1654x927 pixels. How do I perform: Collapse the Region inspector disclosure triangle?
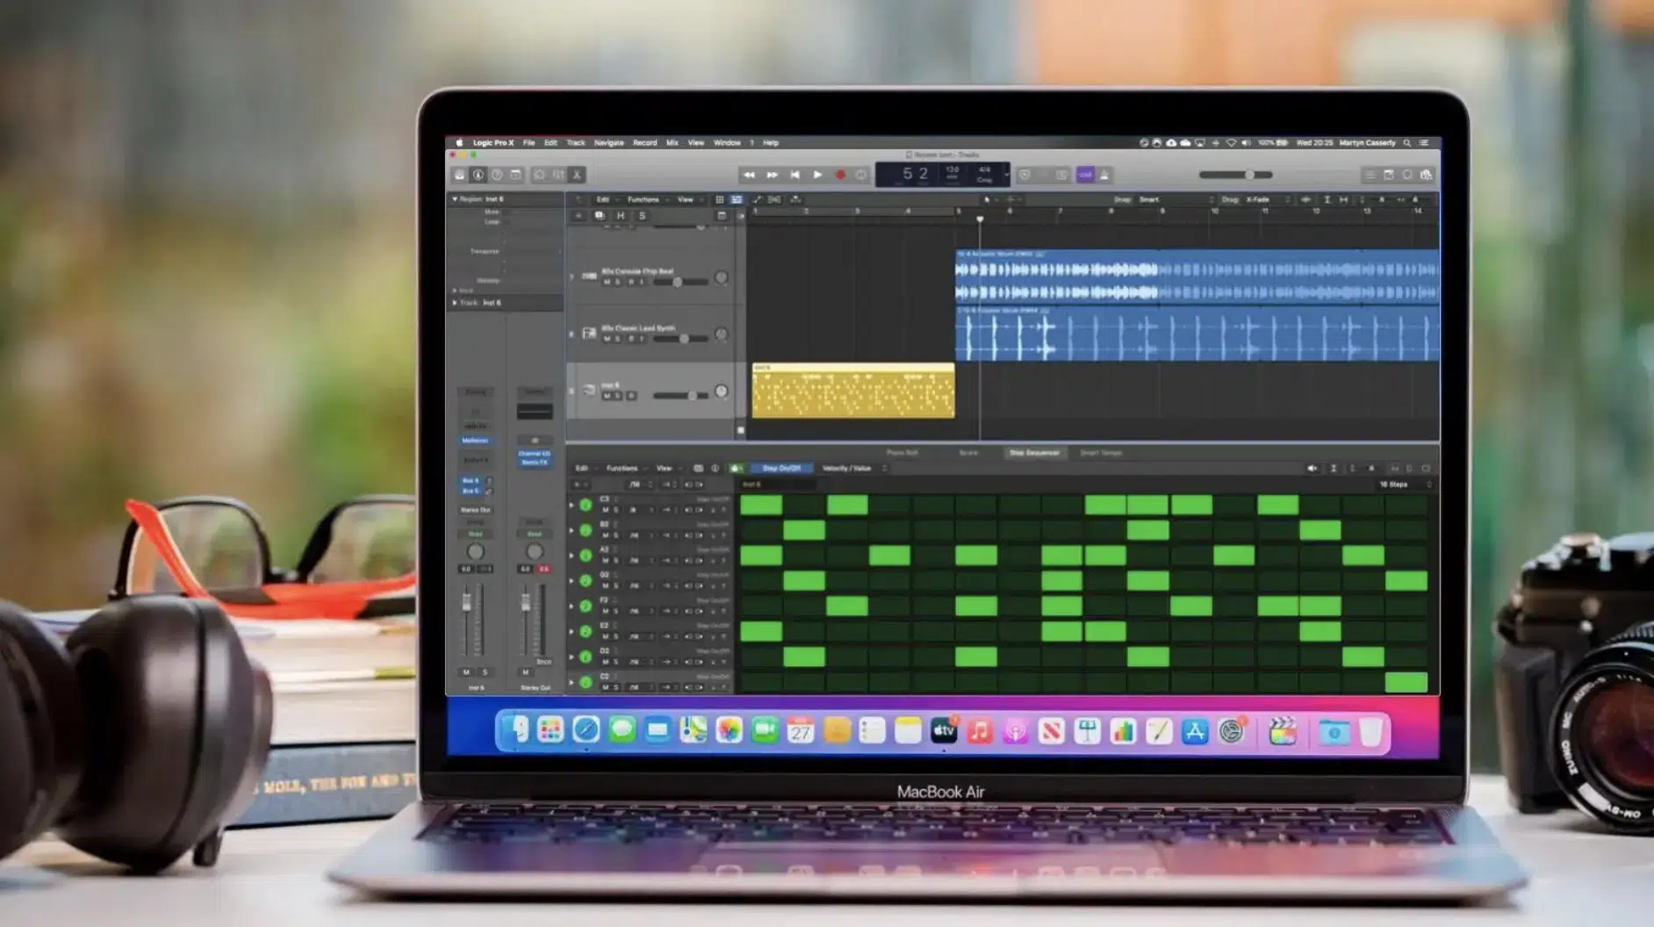click(x=455, y=199)
